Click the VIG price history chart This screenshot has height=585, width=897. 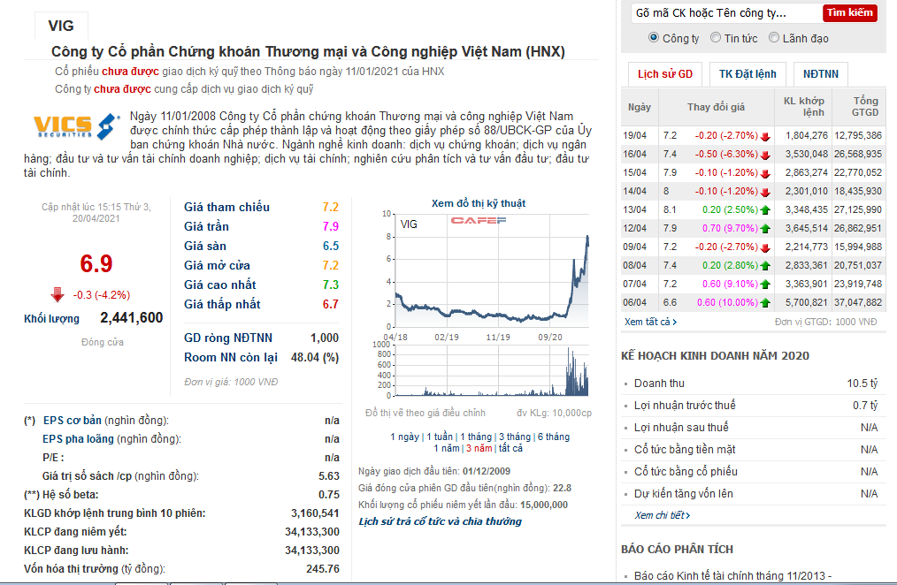[x=492, y=270]
